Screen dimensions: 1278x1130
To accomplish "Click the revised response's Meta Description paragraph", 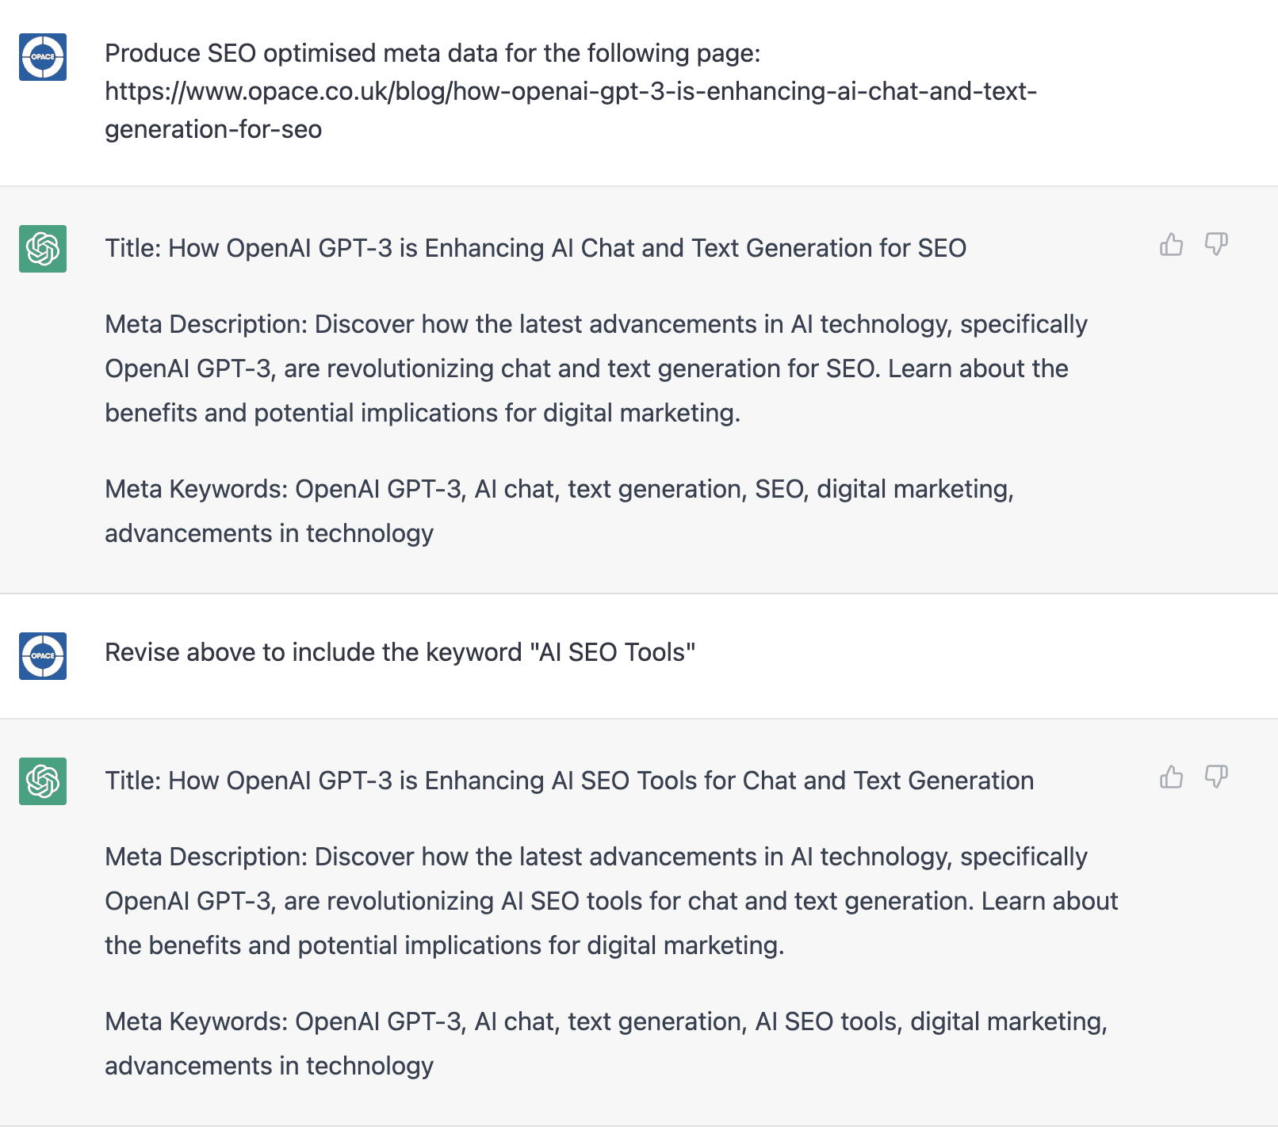I will [x=610, y=902].
